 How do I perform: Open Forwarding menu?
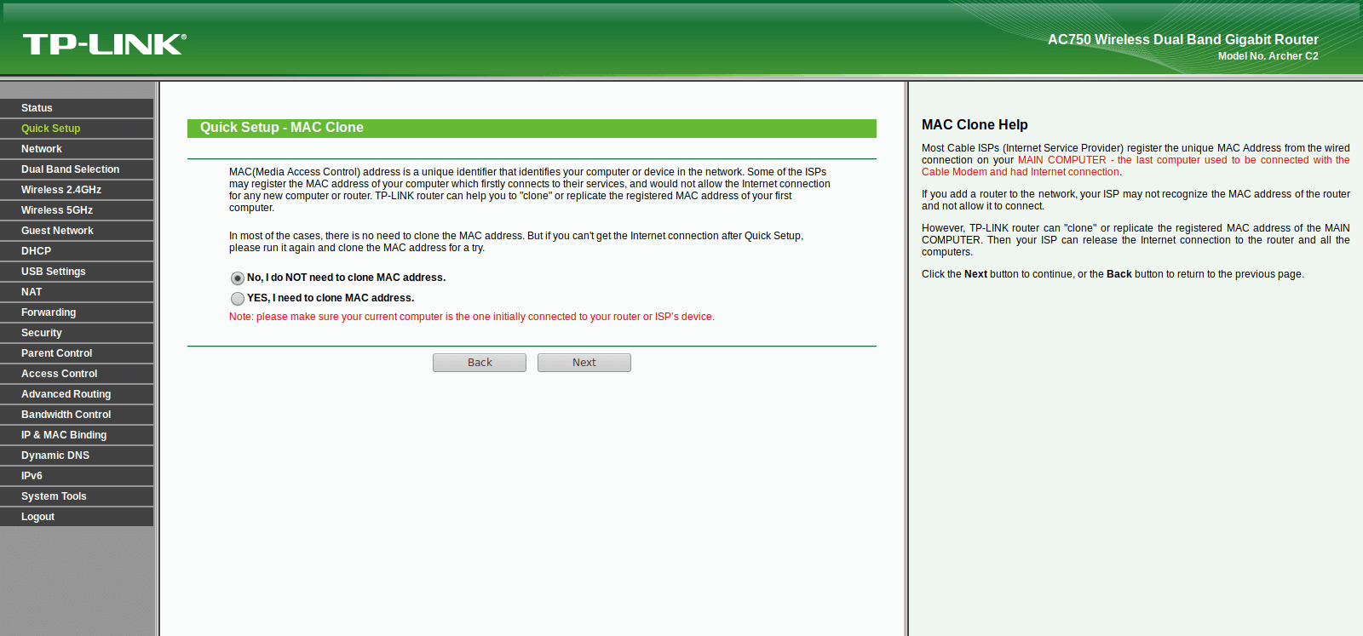[77, 312]
